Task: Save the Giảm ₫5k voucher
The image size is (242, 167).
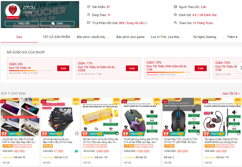Action: click(x=63, y=68)
